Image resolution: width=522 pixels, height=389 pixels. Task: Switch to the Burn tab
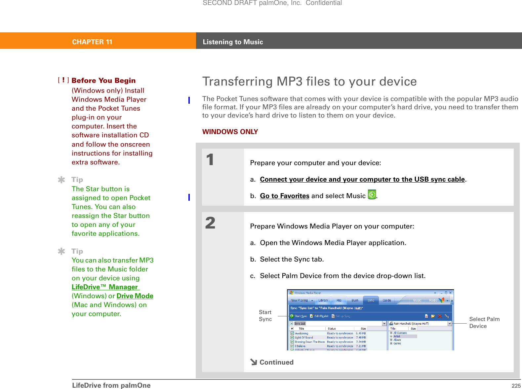click(355, 301)
